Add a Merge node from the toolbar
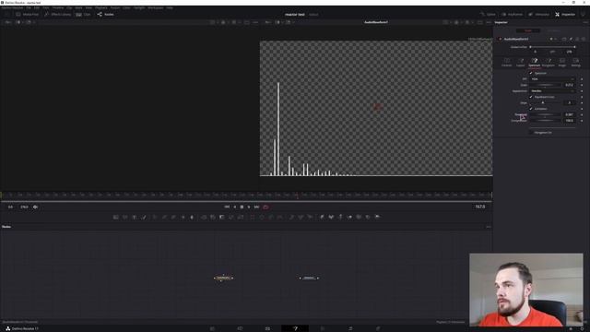Image resolution: width=590 pixels, height=332 pixels. (x=204, y=218)
